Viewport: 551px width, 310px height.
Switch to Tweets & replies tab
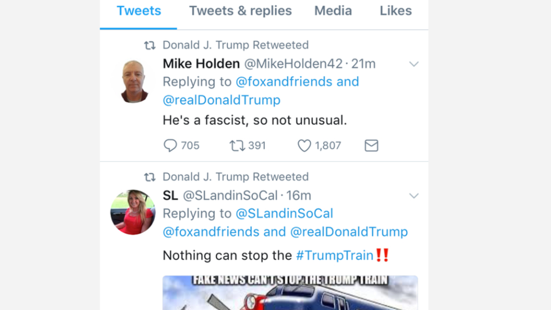tap(240, 11)
